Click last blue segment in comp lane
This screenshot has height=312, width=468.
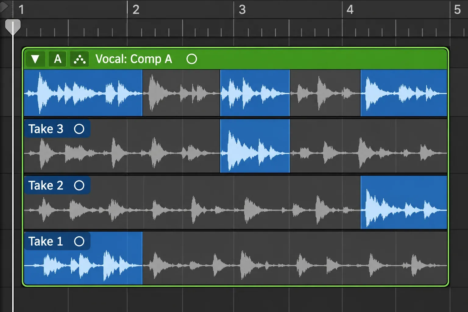404,93
